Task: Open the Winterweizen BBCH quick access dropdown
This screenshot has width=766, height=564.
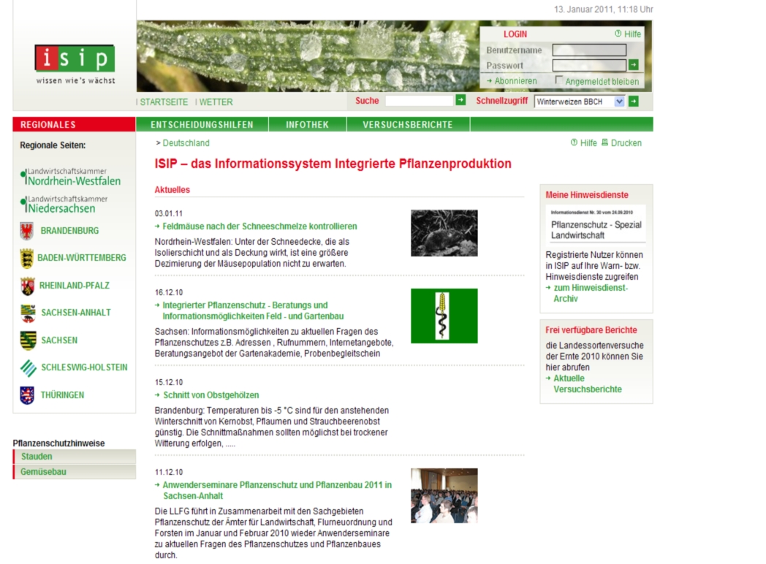Action: (x=619, y=102)
